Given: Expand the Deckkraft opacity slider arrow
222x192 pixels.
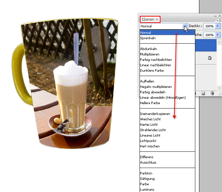Looking at the screenshot, I should point(218,26).
